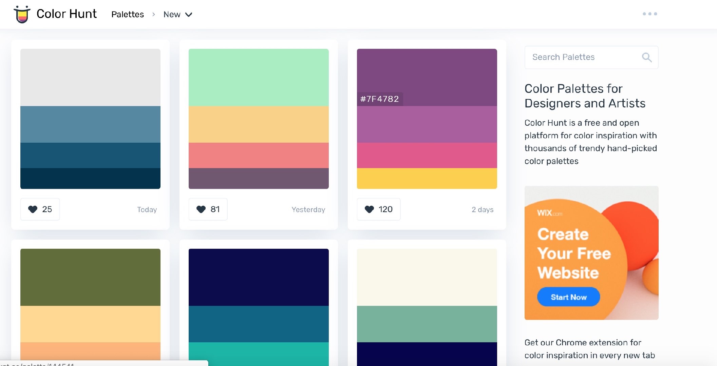Click the search magnifier icon

(x=646, y=57)
